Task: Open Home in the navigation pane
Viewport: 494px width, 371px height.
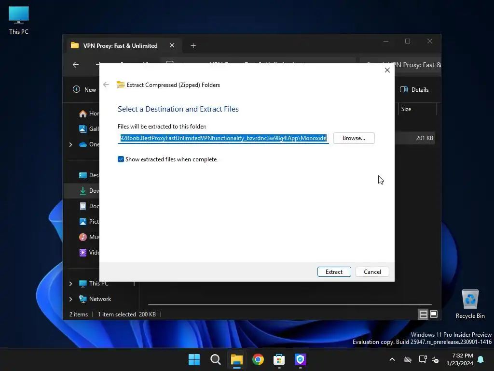Action: pyautogui.click(x=89, y=113)
